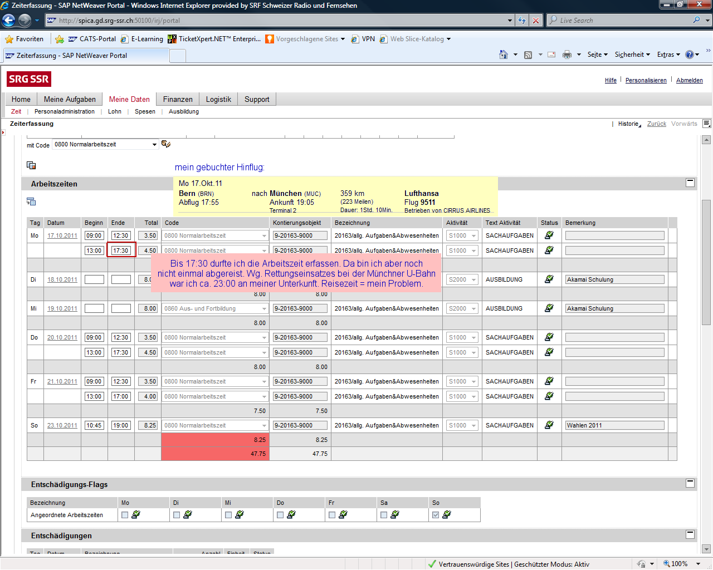713x570 pixels.
Task: Tick the Di Angeordnete Arbeitszeiten checkbox
Action: (177, 515)
